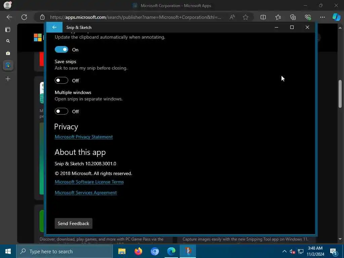Screen dimensions: 344x258
Task: Click the webpage vertical scrollbar thumb
Action: point(340,94)
